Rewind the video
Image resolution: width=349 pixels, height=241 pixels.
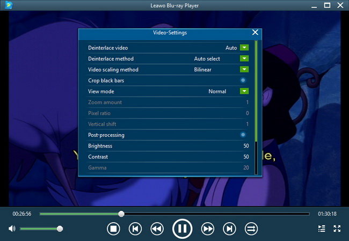[x=156, y=229]
